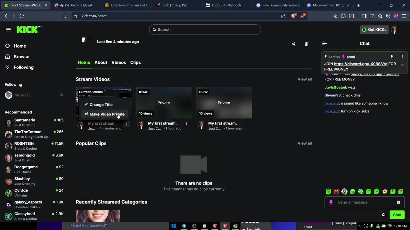The width and height of the screenshot is (410, 230).
Task: Focus the Send a message input
Action: pyautogui.click(x=365, y=202)
